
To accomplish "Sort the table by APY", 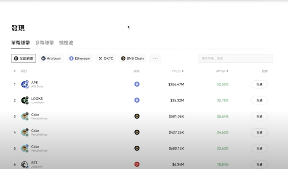I will [x=227, y=71].
